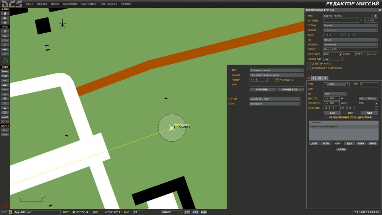Image resolution: width=382 pixels, height=215 pixels.
Task: Open the briefing clipboard icon
Action: click(5, 31)
